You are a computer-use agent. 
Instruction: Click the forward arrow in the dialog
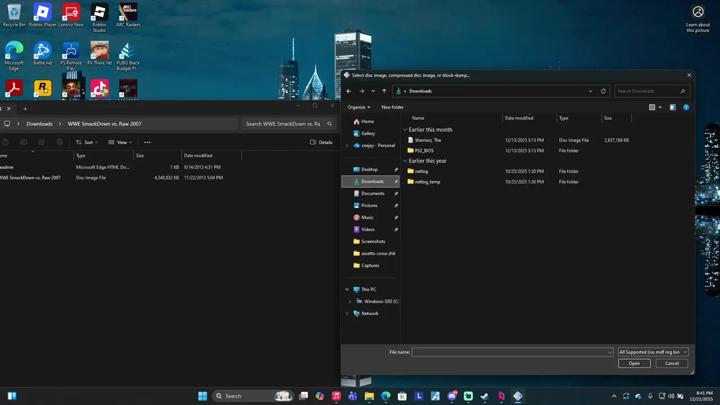coord(362,91)
